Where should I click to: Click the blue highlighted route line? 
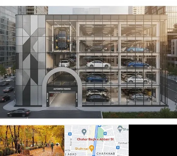click(96, 140)
